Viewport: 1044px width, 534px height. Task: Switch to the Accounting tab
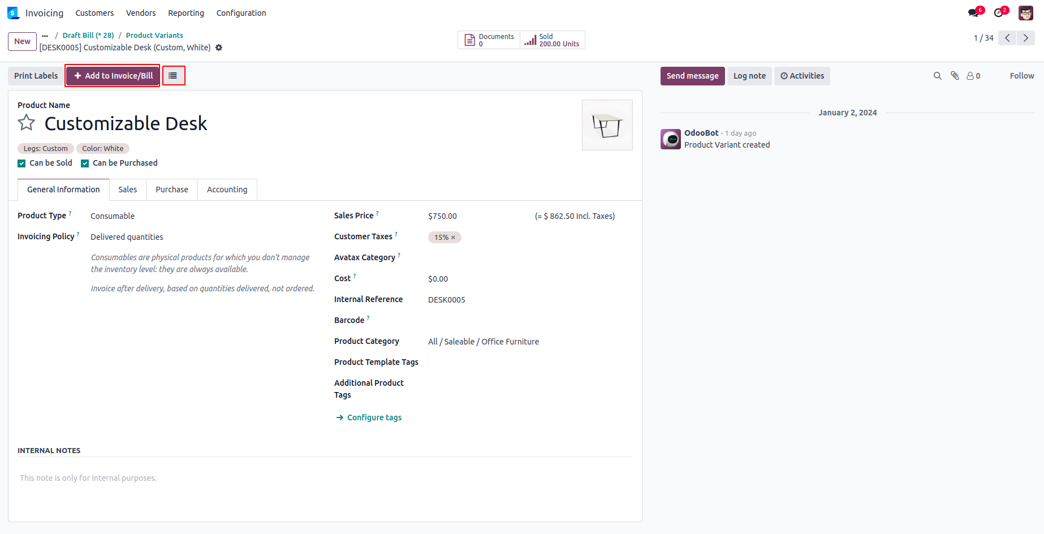pos(227,190)
